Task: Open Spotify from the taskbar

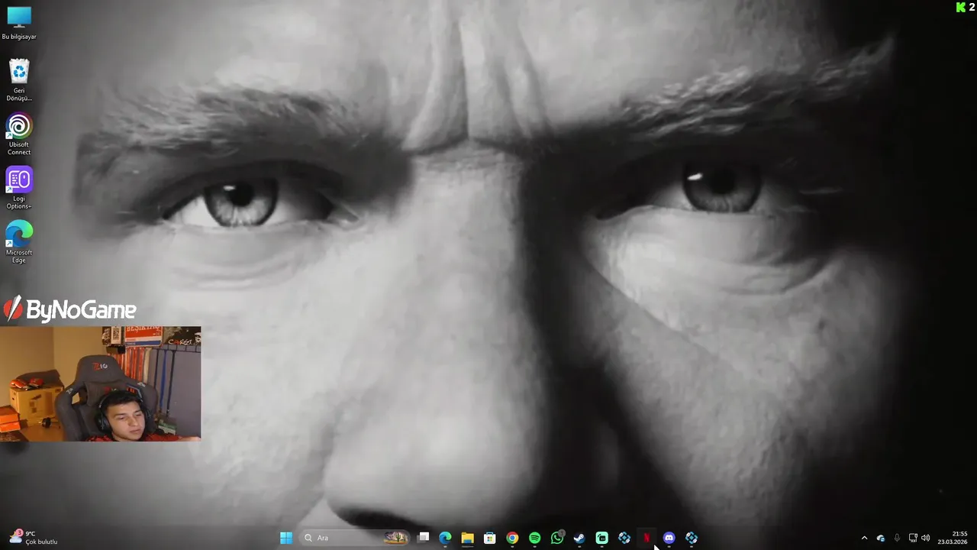Action: pos(534,538)
